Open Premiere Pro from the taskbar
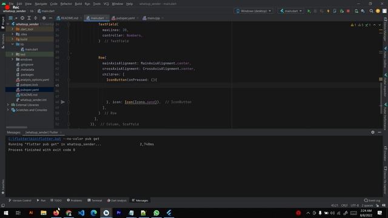The height and width of the screenshot is (218, 388). coord(119,213)
